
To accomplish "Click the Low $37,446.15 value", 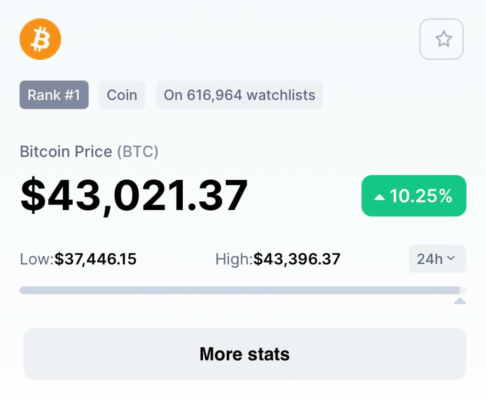I will pos(96,259).
